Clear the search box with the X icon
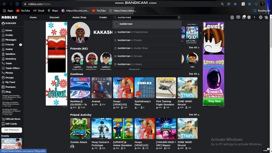 [x=178, y=17]
